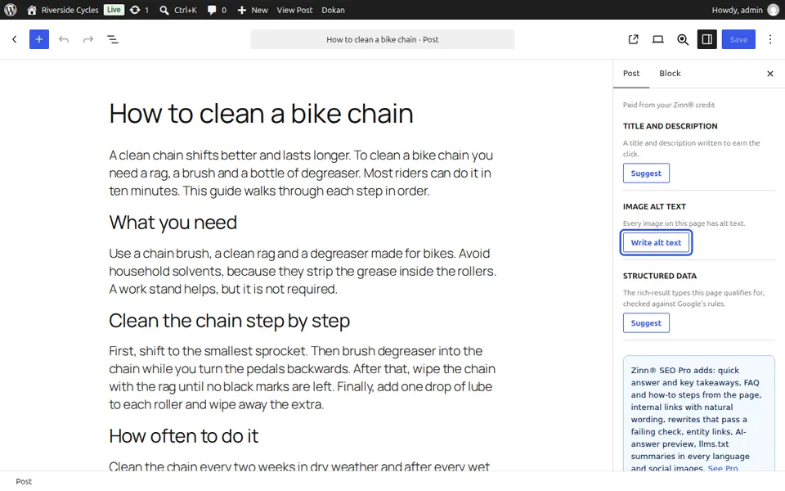This screenshot has height=491, width=785.
Task: Select the How often to do it heading
Action: [184, 436]
